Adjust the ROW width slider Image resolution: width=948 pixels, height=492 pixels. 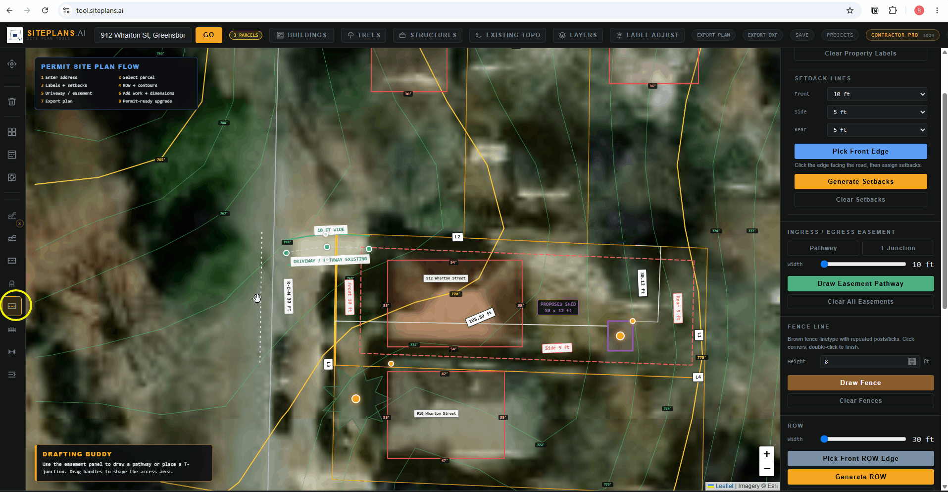pos(863,439)
